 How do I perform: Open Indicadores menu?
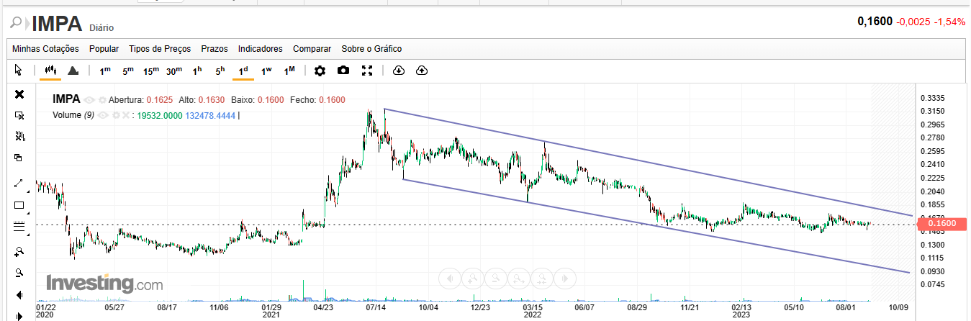coord(261,49)
